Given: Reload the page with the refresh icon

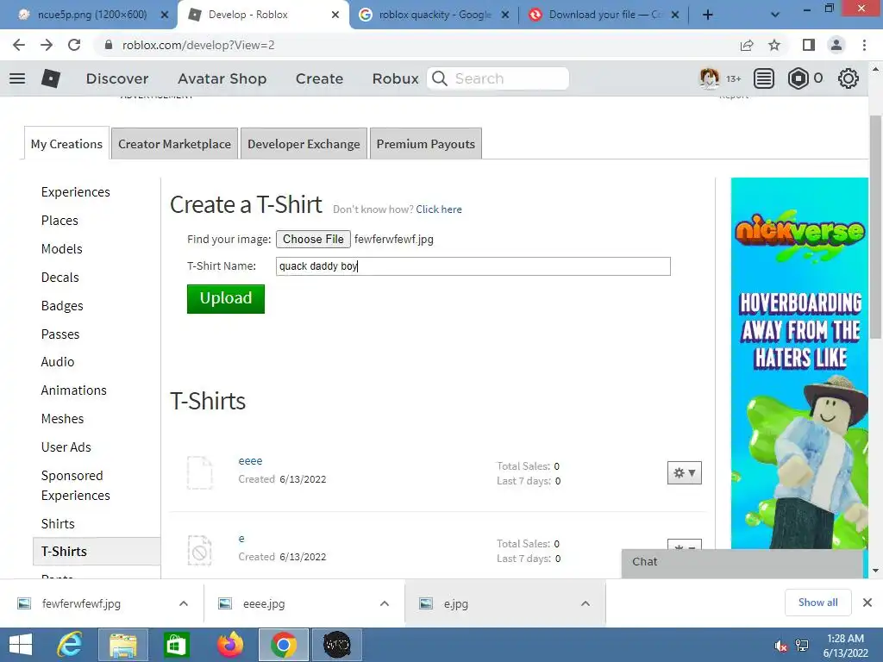Looking at the screenshot, I should coord(74,45).
